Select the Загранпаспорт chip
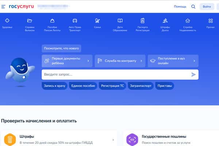Viewport: 219px width, 146px height. pos(141,86)
